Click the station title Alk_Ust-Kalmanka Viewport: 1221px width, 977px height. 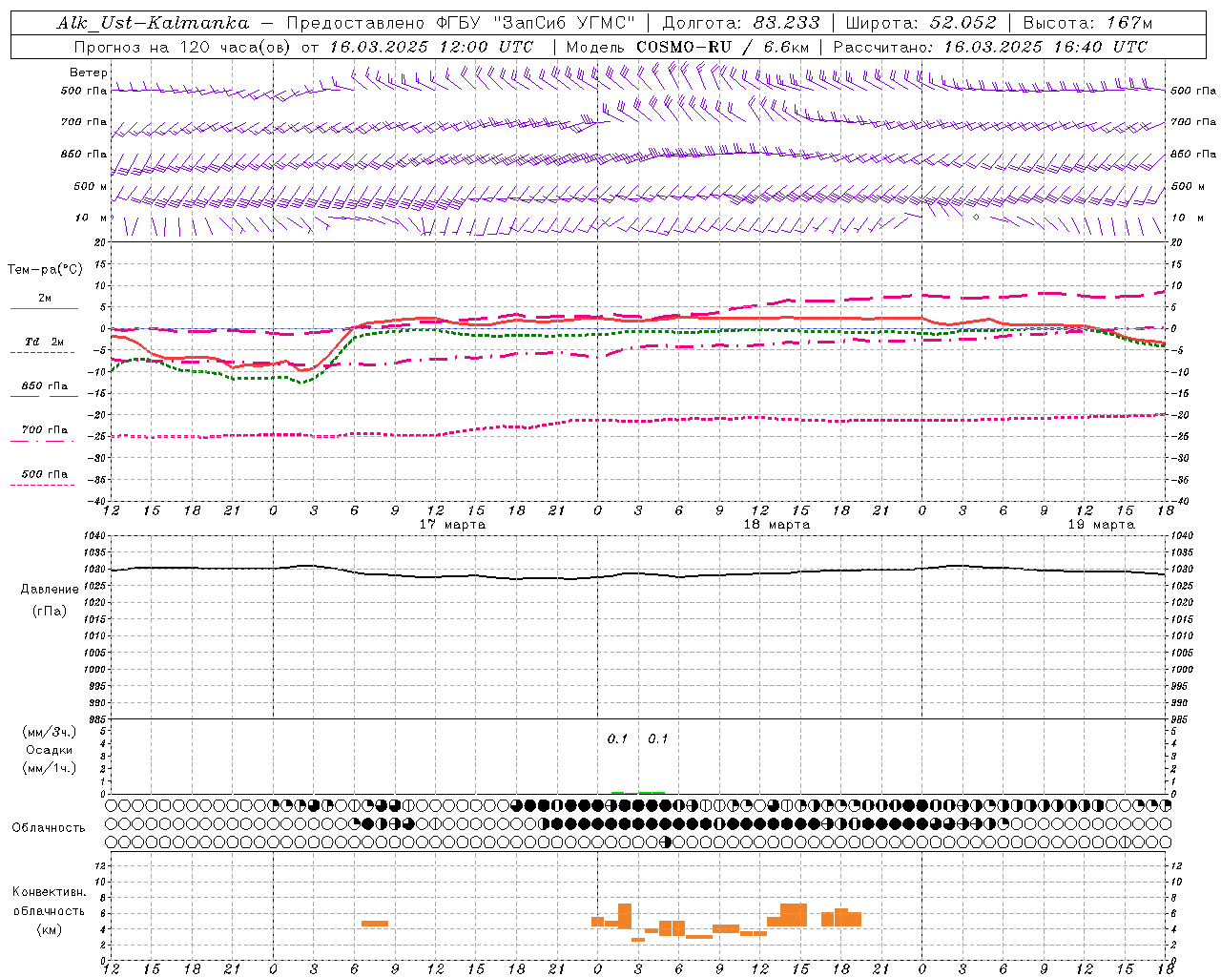[x=153, y=23]
